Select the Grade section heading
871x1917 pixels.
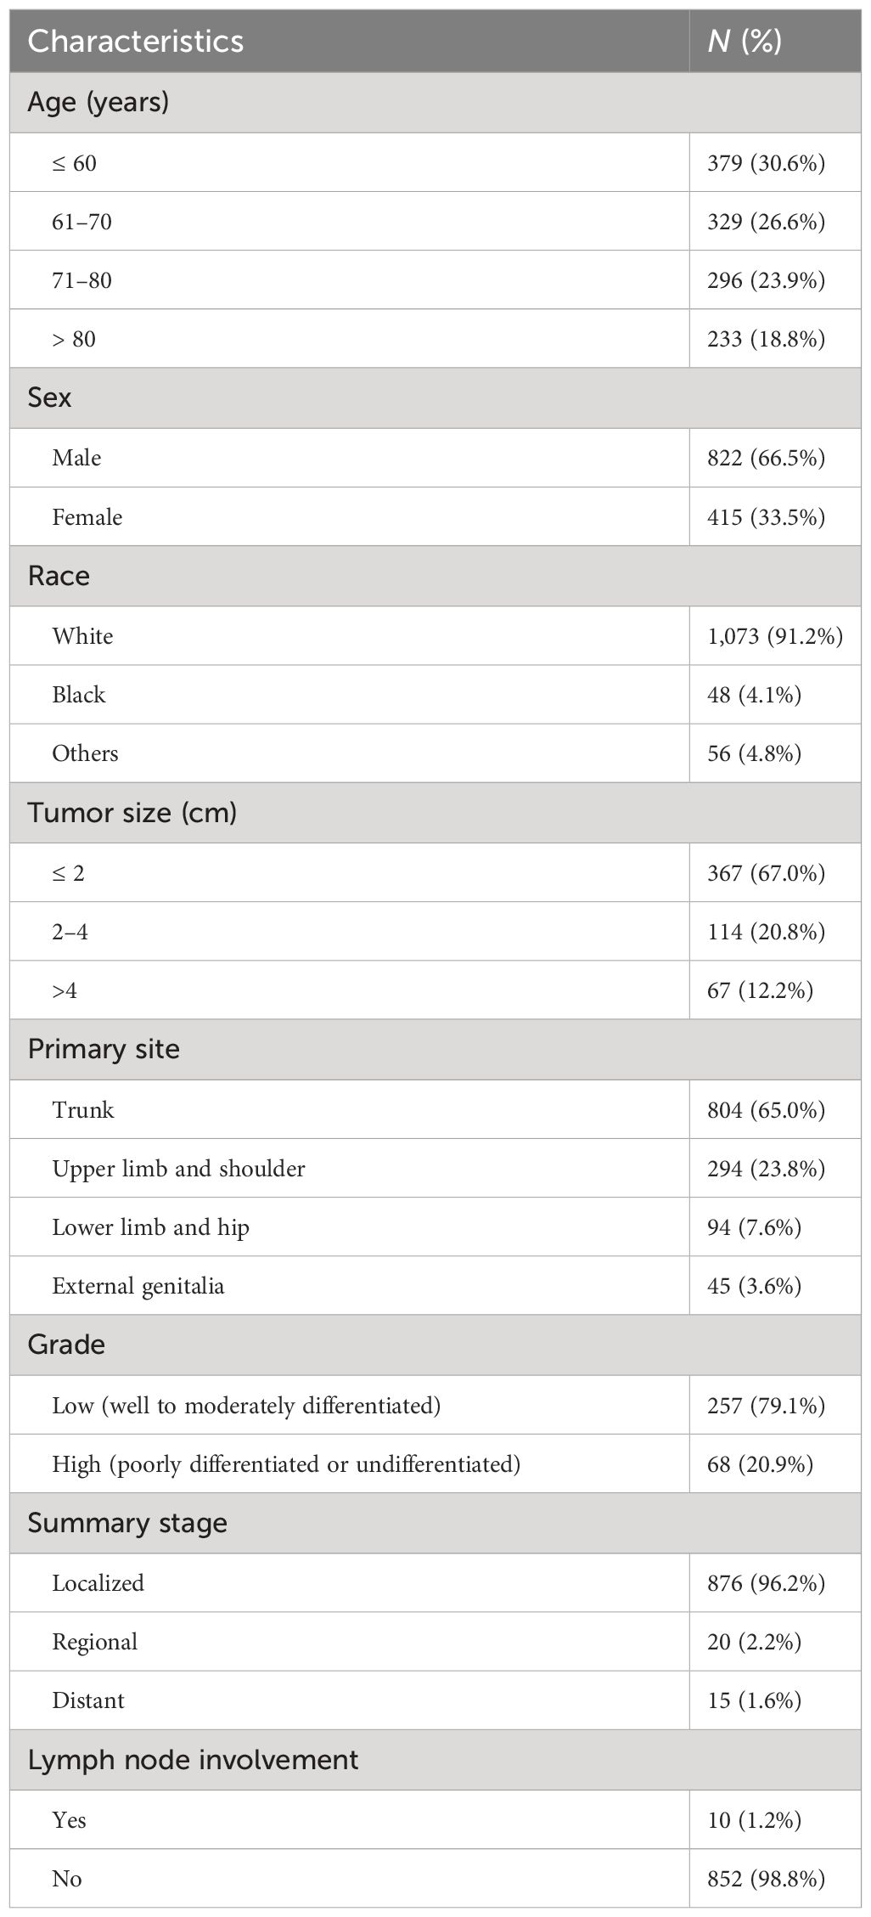[66, 1345]
